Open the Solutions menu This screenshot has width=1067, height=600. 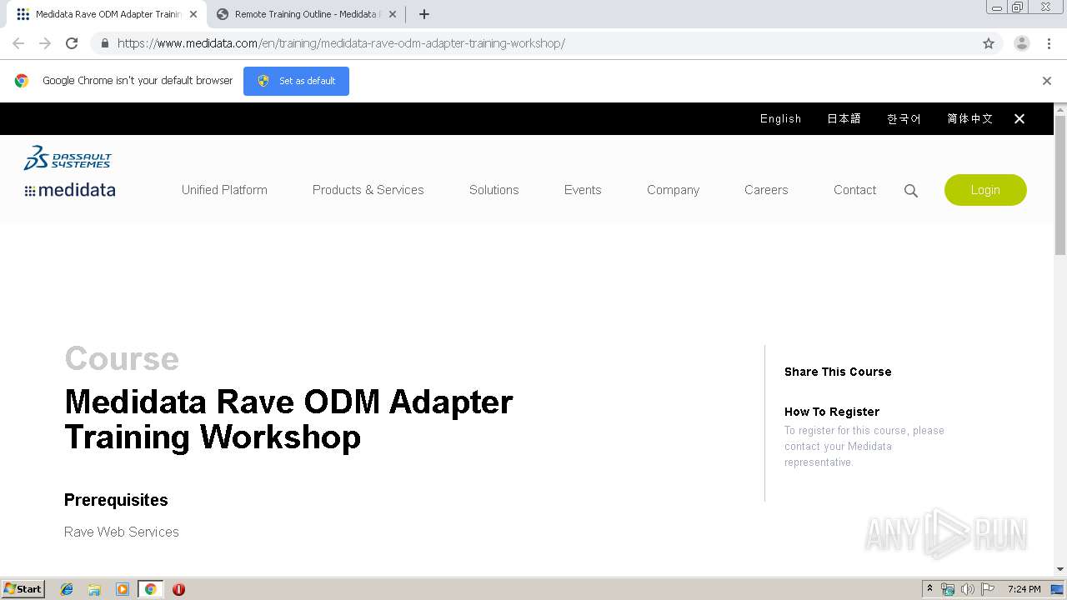point(493,190)
